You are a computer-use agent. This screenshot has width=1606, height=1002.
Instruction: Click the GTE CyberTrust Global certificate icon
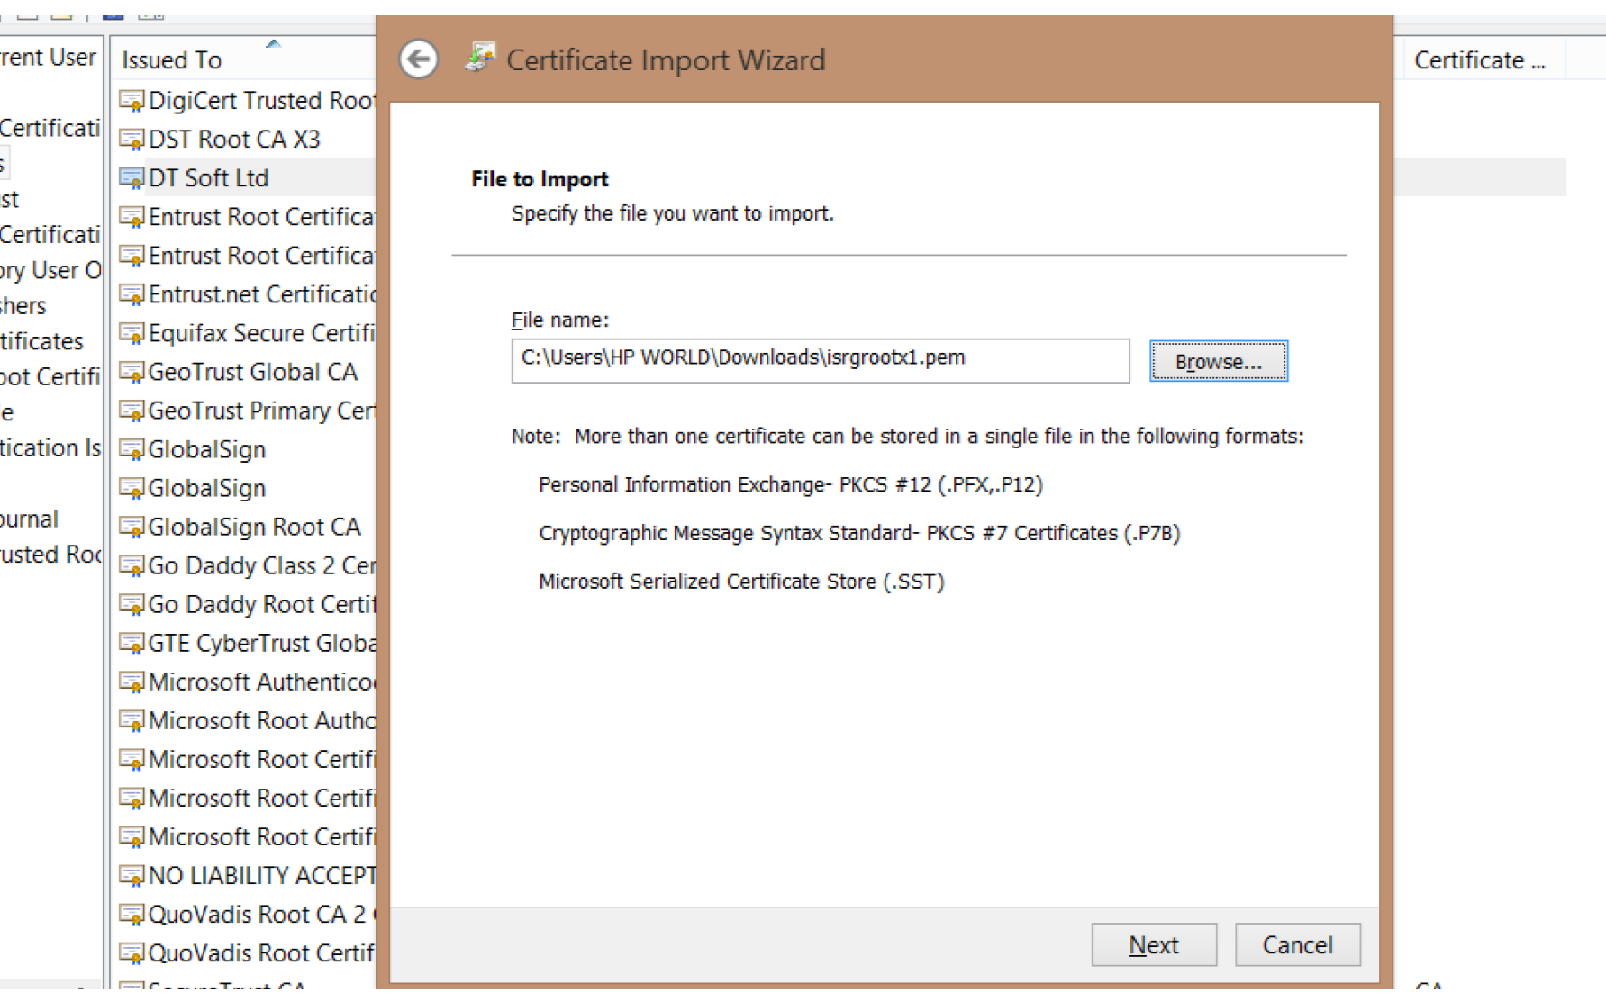point(132,643)
